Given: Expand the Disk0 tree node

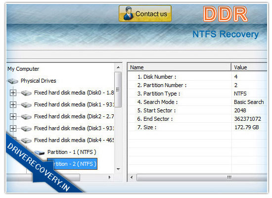Looking at the screenshot, I should tap(13, 93).
